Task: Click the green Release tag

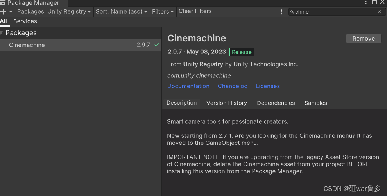Action: (242, 52)
